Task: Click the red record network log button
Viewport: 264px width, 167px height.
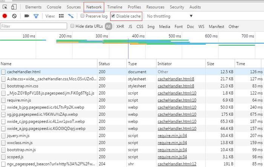Action: [x=5, y=16]
